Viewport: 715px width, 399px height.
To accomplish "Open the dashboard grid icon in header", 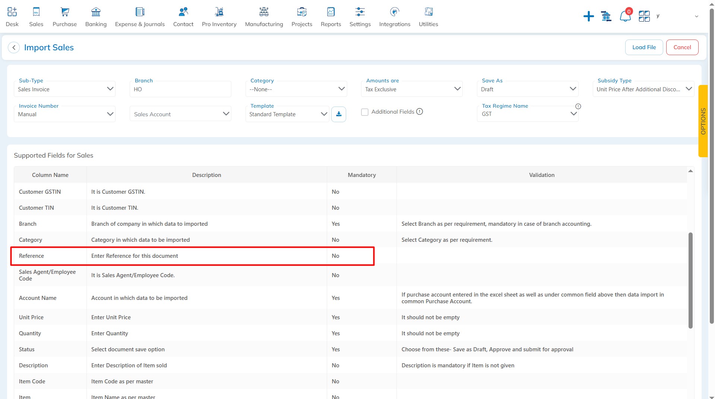I will pyautogui.click(x=644, y=16).
